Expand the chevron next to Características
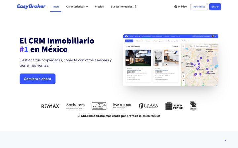 click(x=87, y=7)
